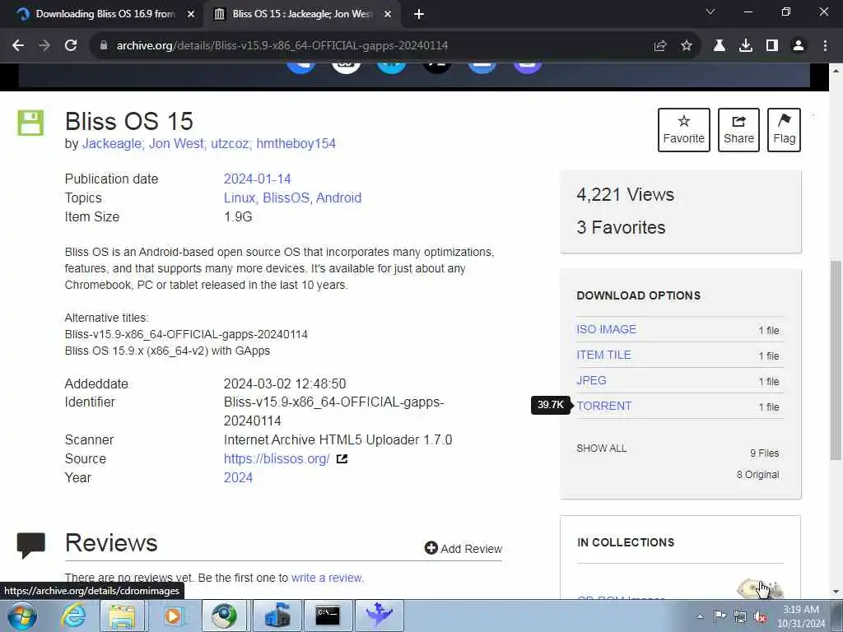Open author link utzcoz
The image size is (843, 632).
pyautogui.click(x=231, y=144)
